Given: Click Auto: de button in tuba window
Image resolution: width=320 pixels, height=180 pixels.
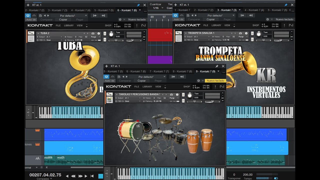Looking at the screenshot, I should click(31, 19).
